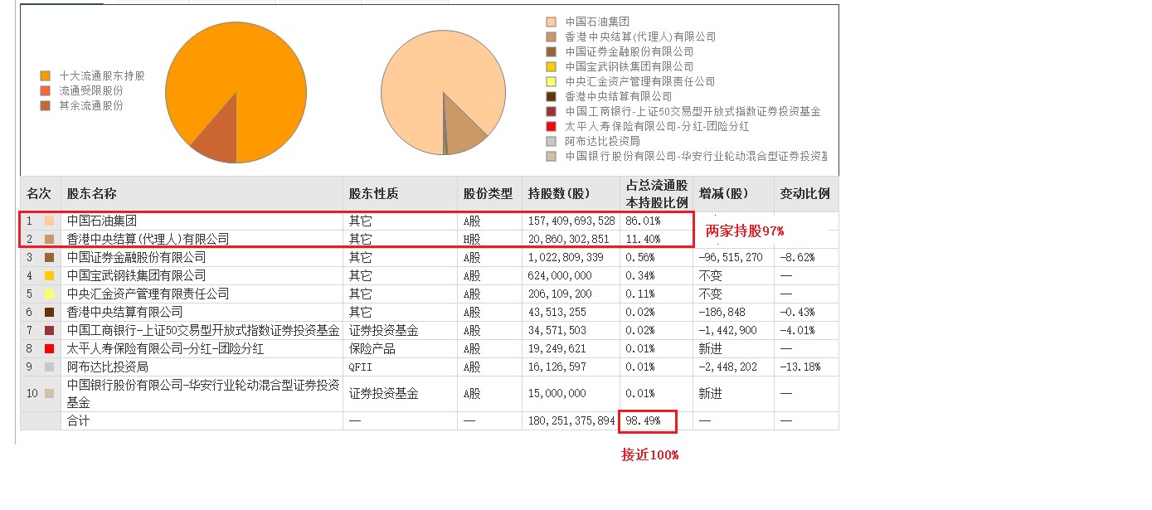
Task: Click the light yellow 中央汇金资产管理 legend swatch
Action: point(552,81)
